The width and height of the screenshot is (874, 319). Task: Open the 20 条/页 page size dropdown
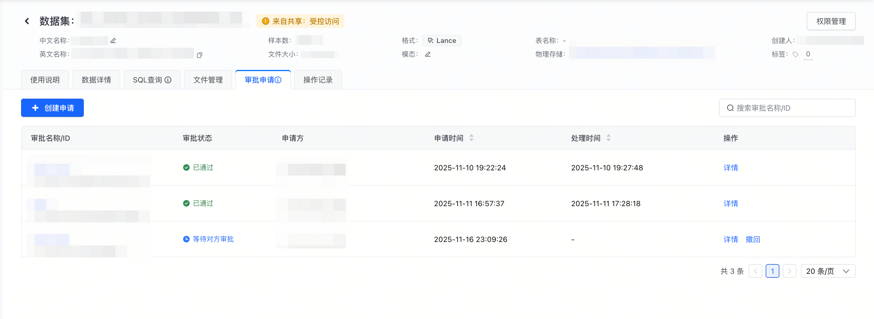(828, 271)
